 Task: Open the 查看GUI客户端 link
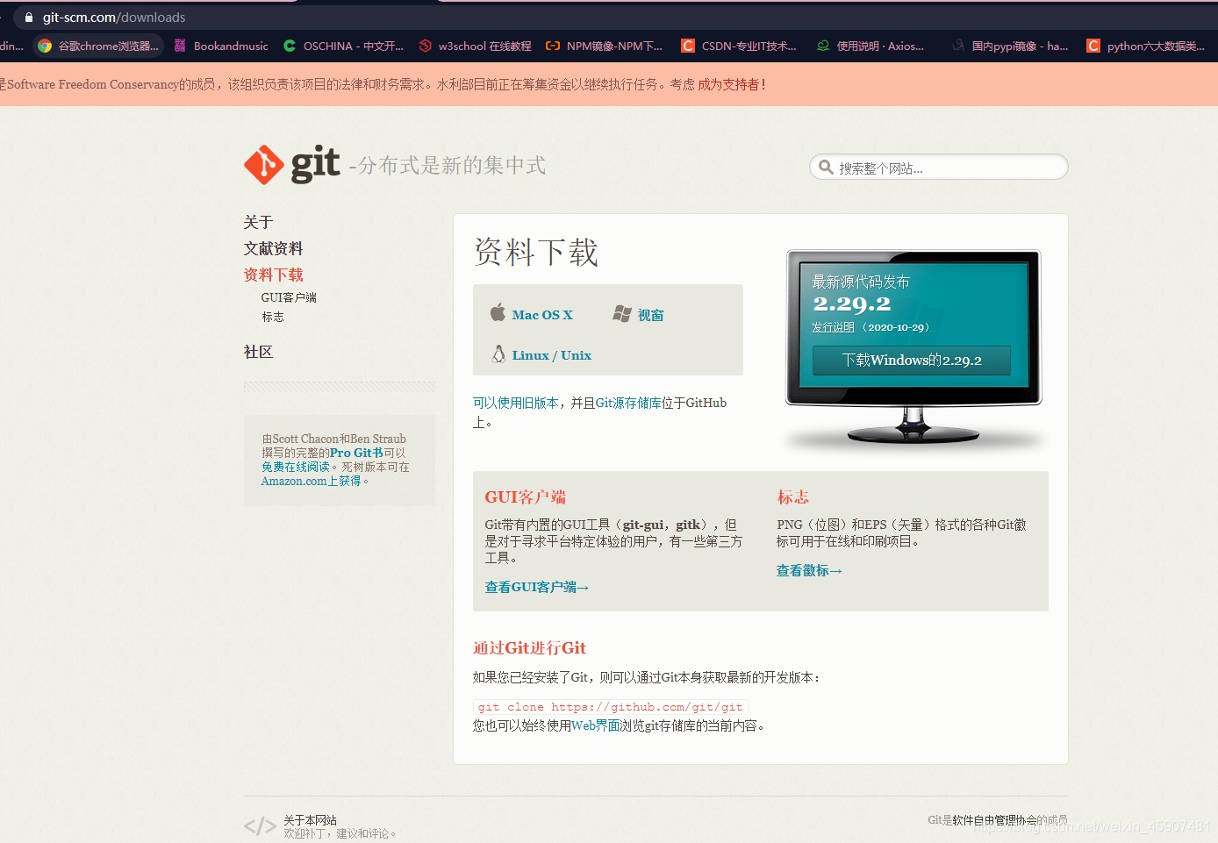pyautogui.click(x=536, y=586)
